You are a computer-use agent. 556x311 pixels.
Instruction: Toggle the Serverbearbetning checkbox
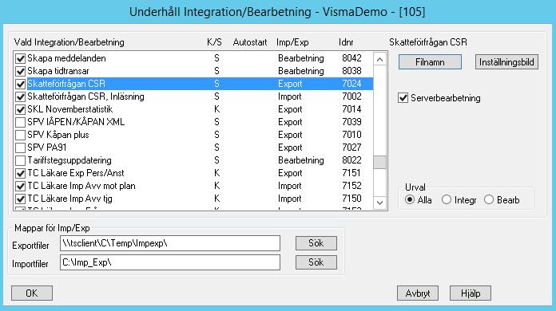pyautogui.click(x=403, y=98)
